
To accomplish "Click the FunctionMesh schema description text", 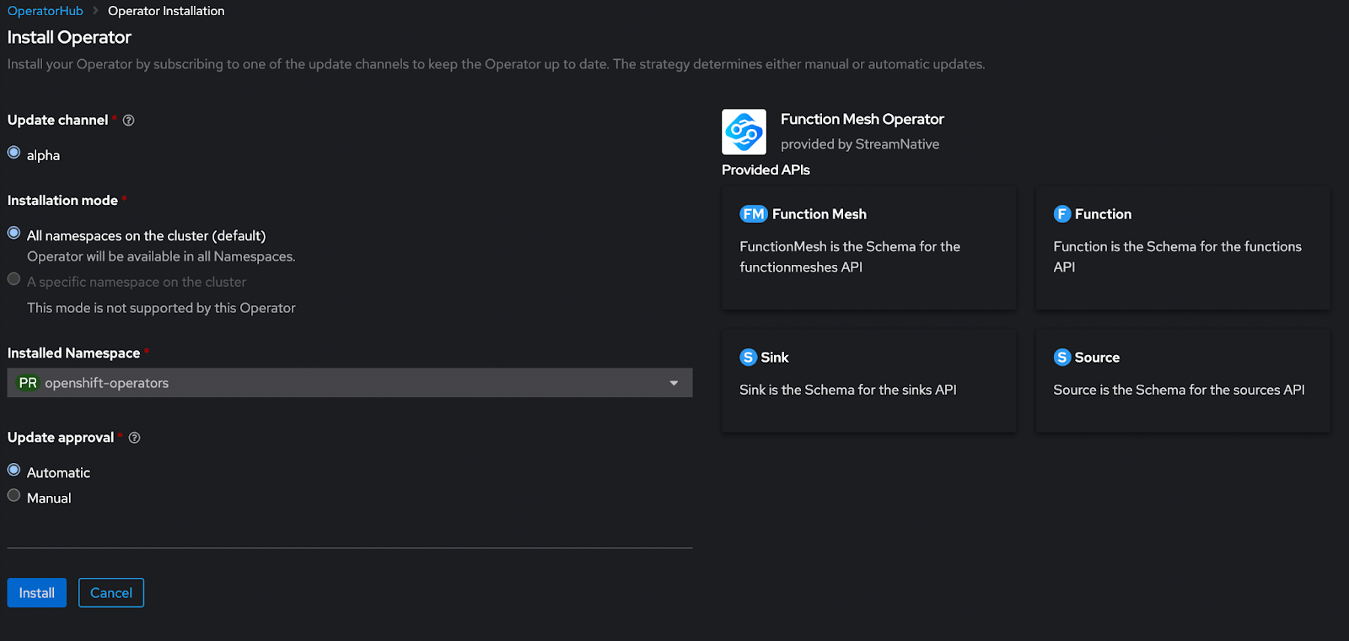I will tap(850, 256).
